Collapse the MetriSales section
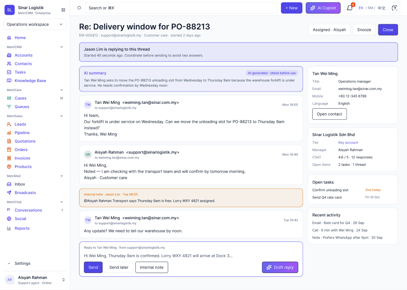The height and width of the screenshot is (290, 407). tap(62, 116)
